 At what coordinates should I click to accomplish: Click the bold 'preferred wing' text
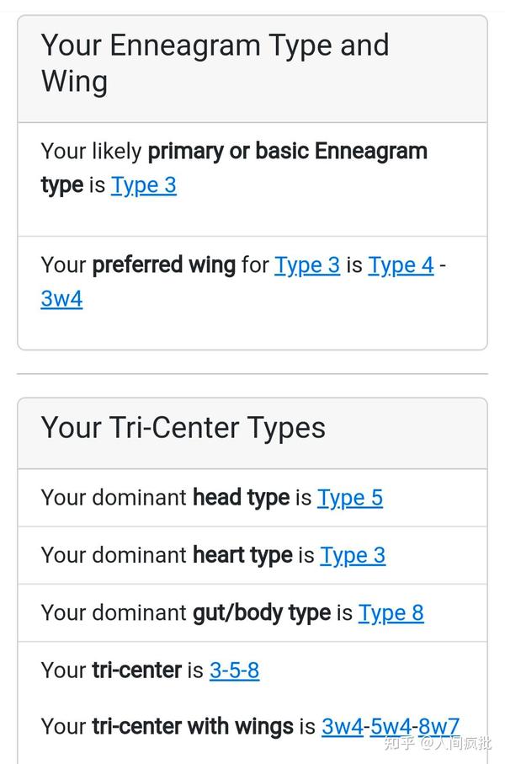pyautogui.click(x=163, y=264)
